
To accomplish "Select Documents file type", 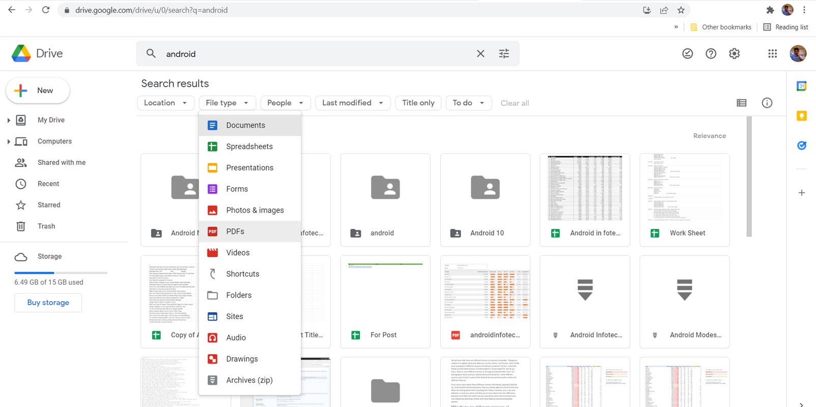I will click(250, 125).
